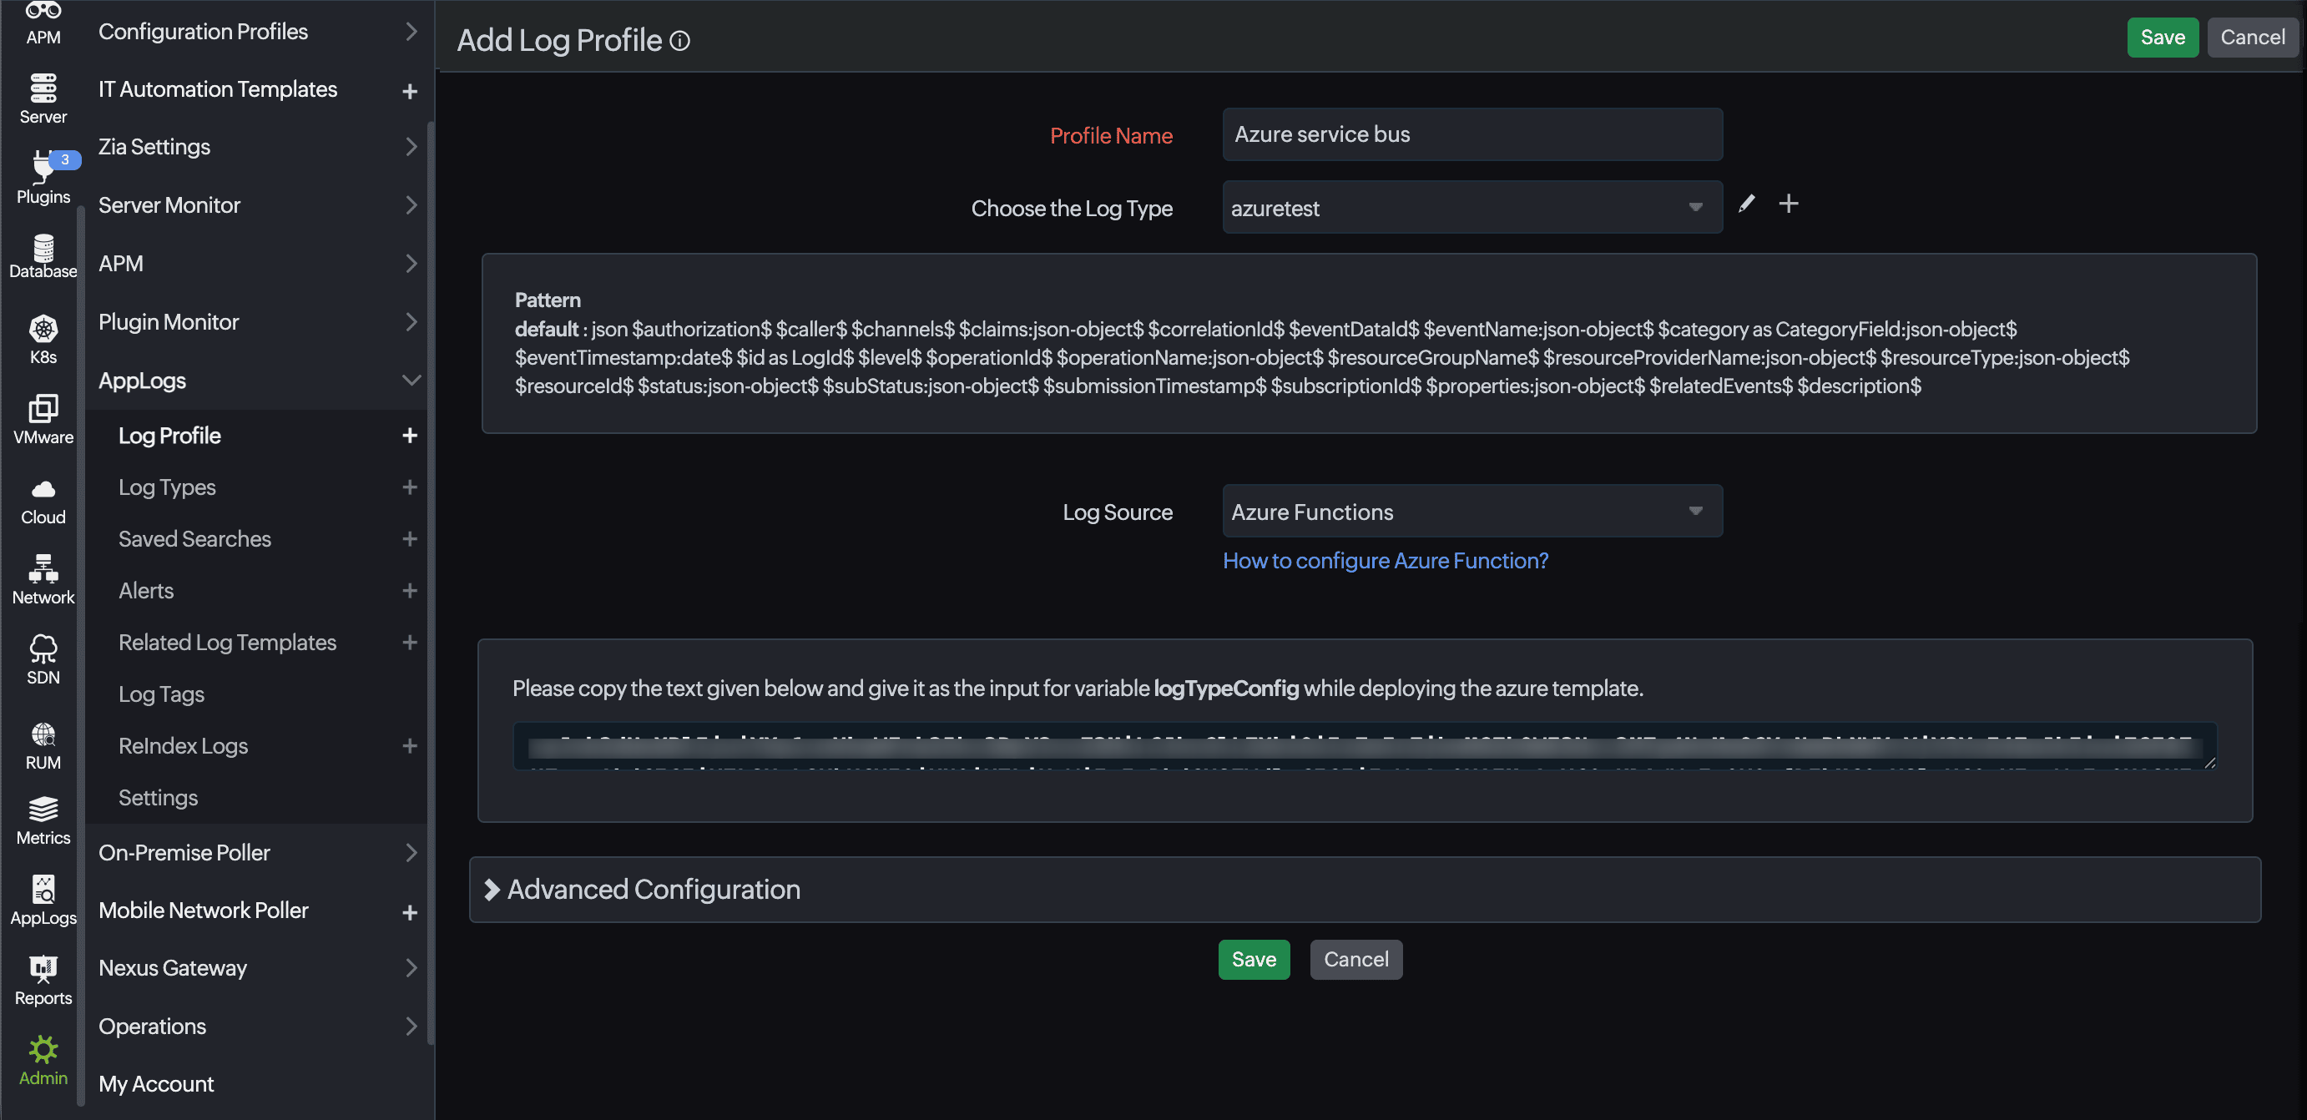Click the plus icon next to ReIndex Logs

(409, 746)
